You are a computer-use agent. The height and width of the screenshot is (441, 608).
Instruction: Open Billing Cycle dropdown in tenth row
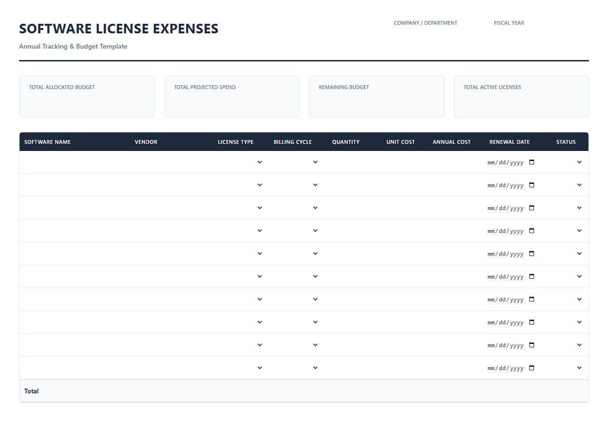296,368
